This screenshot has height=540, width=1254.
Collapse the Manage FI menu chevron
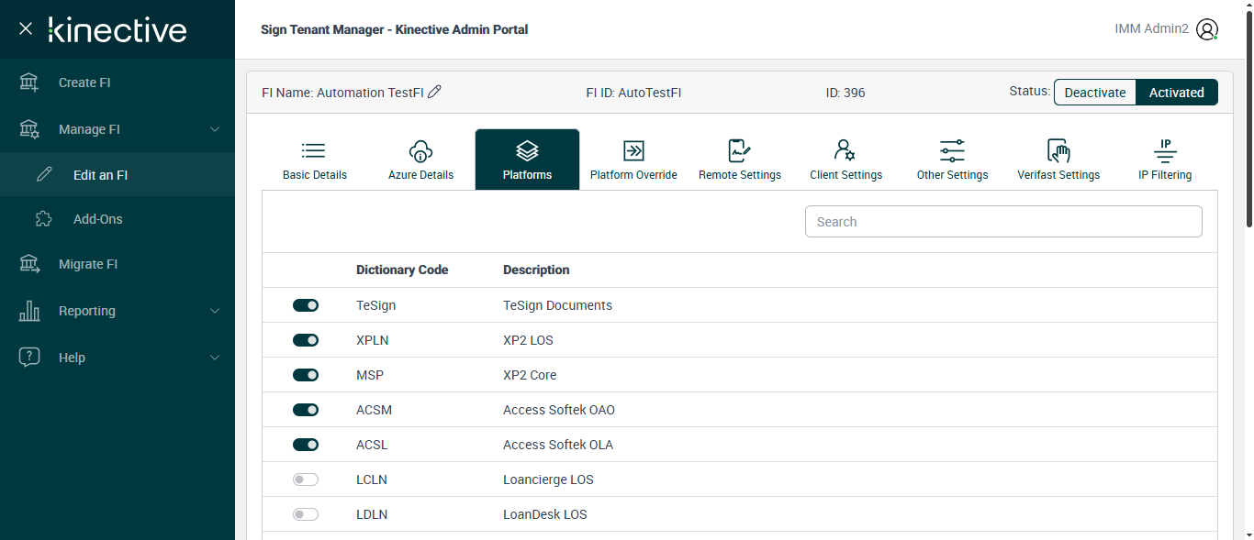215,129
